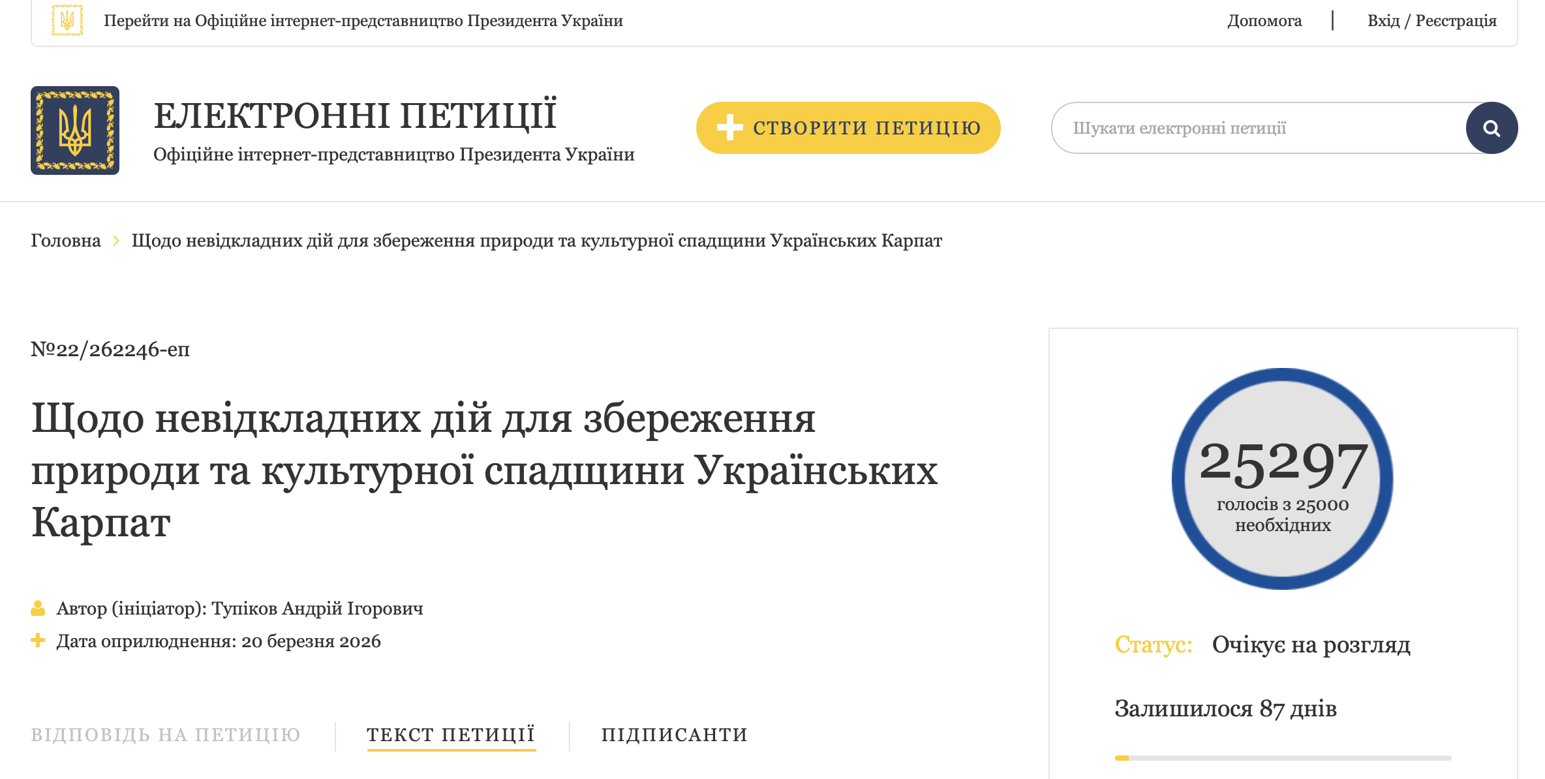This screenshot has width=1545, height=779.
Task: Open the ТЕКСТ ПЕТИЦІЇ tab
Action: (451, 735)
